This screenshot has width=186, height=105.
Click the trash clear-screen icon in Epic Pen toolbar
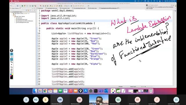12,70
